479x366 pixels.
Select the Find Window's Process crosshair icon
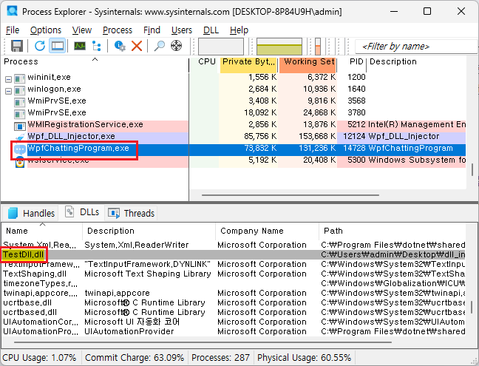177,46
